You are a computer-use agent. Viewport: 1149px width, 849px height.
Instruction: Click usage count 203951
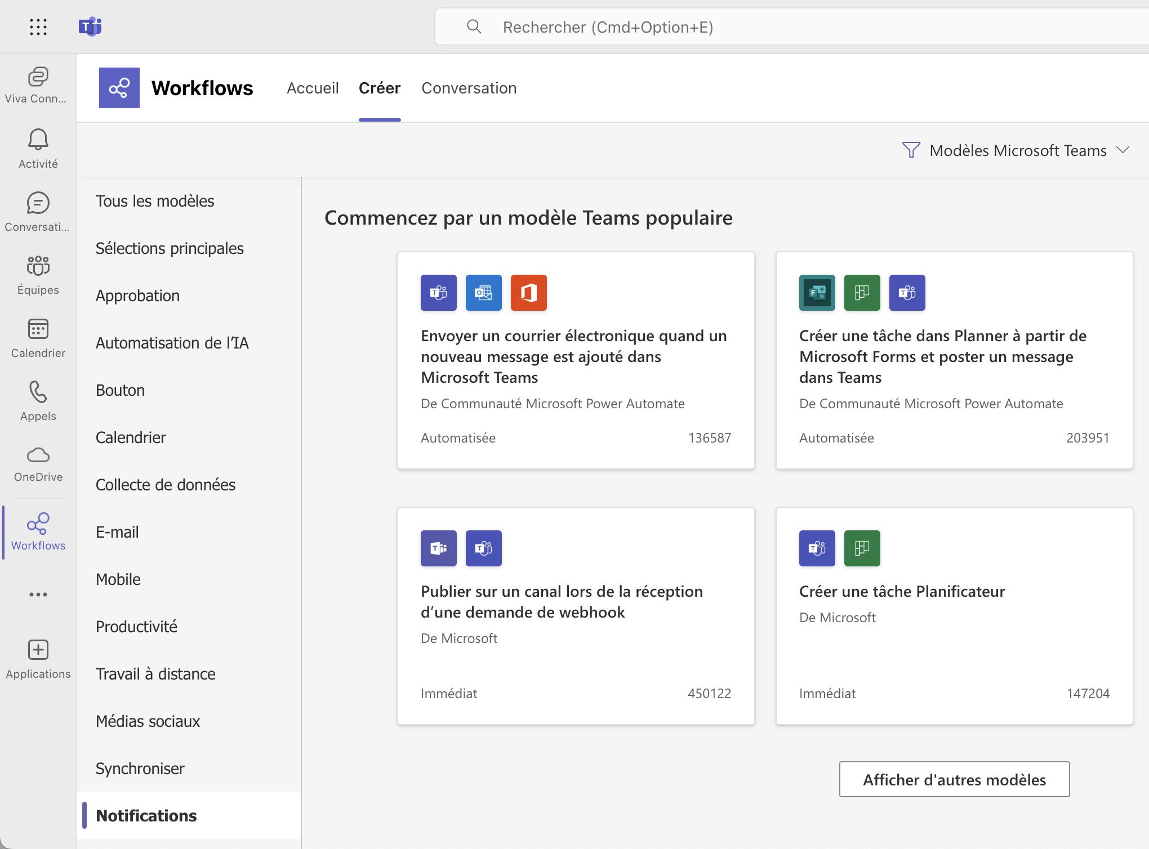[1088, 437]
